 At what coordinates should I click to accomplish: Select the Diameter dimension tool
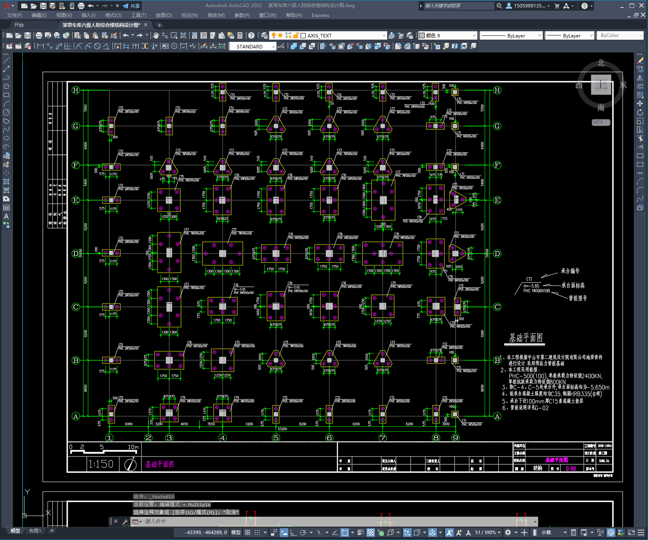pos(97,46)
